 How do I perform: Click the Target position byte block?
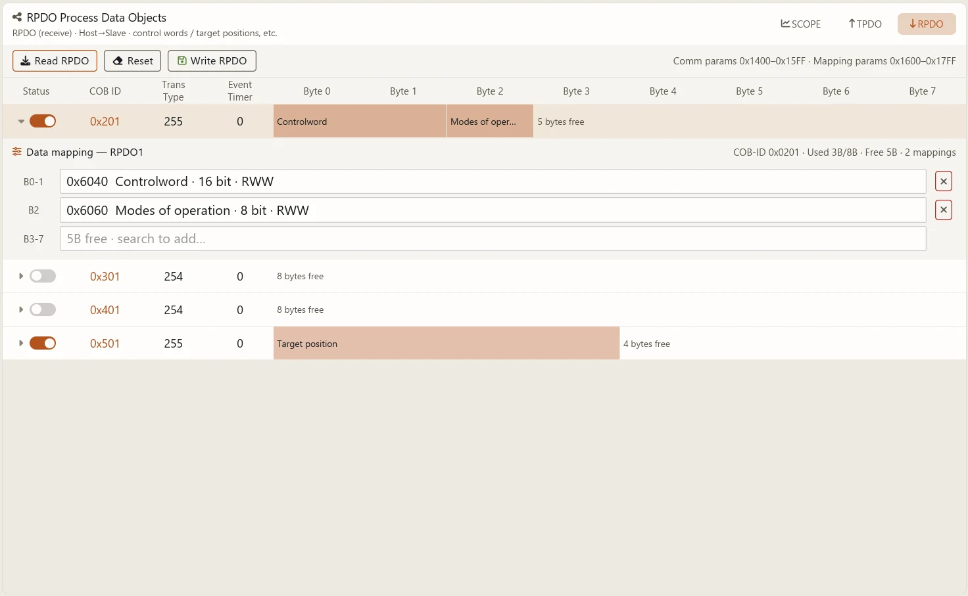click(447, 343)
